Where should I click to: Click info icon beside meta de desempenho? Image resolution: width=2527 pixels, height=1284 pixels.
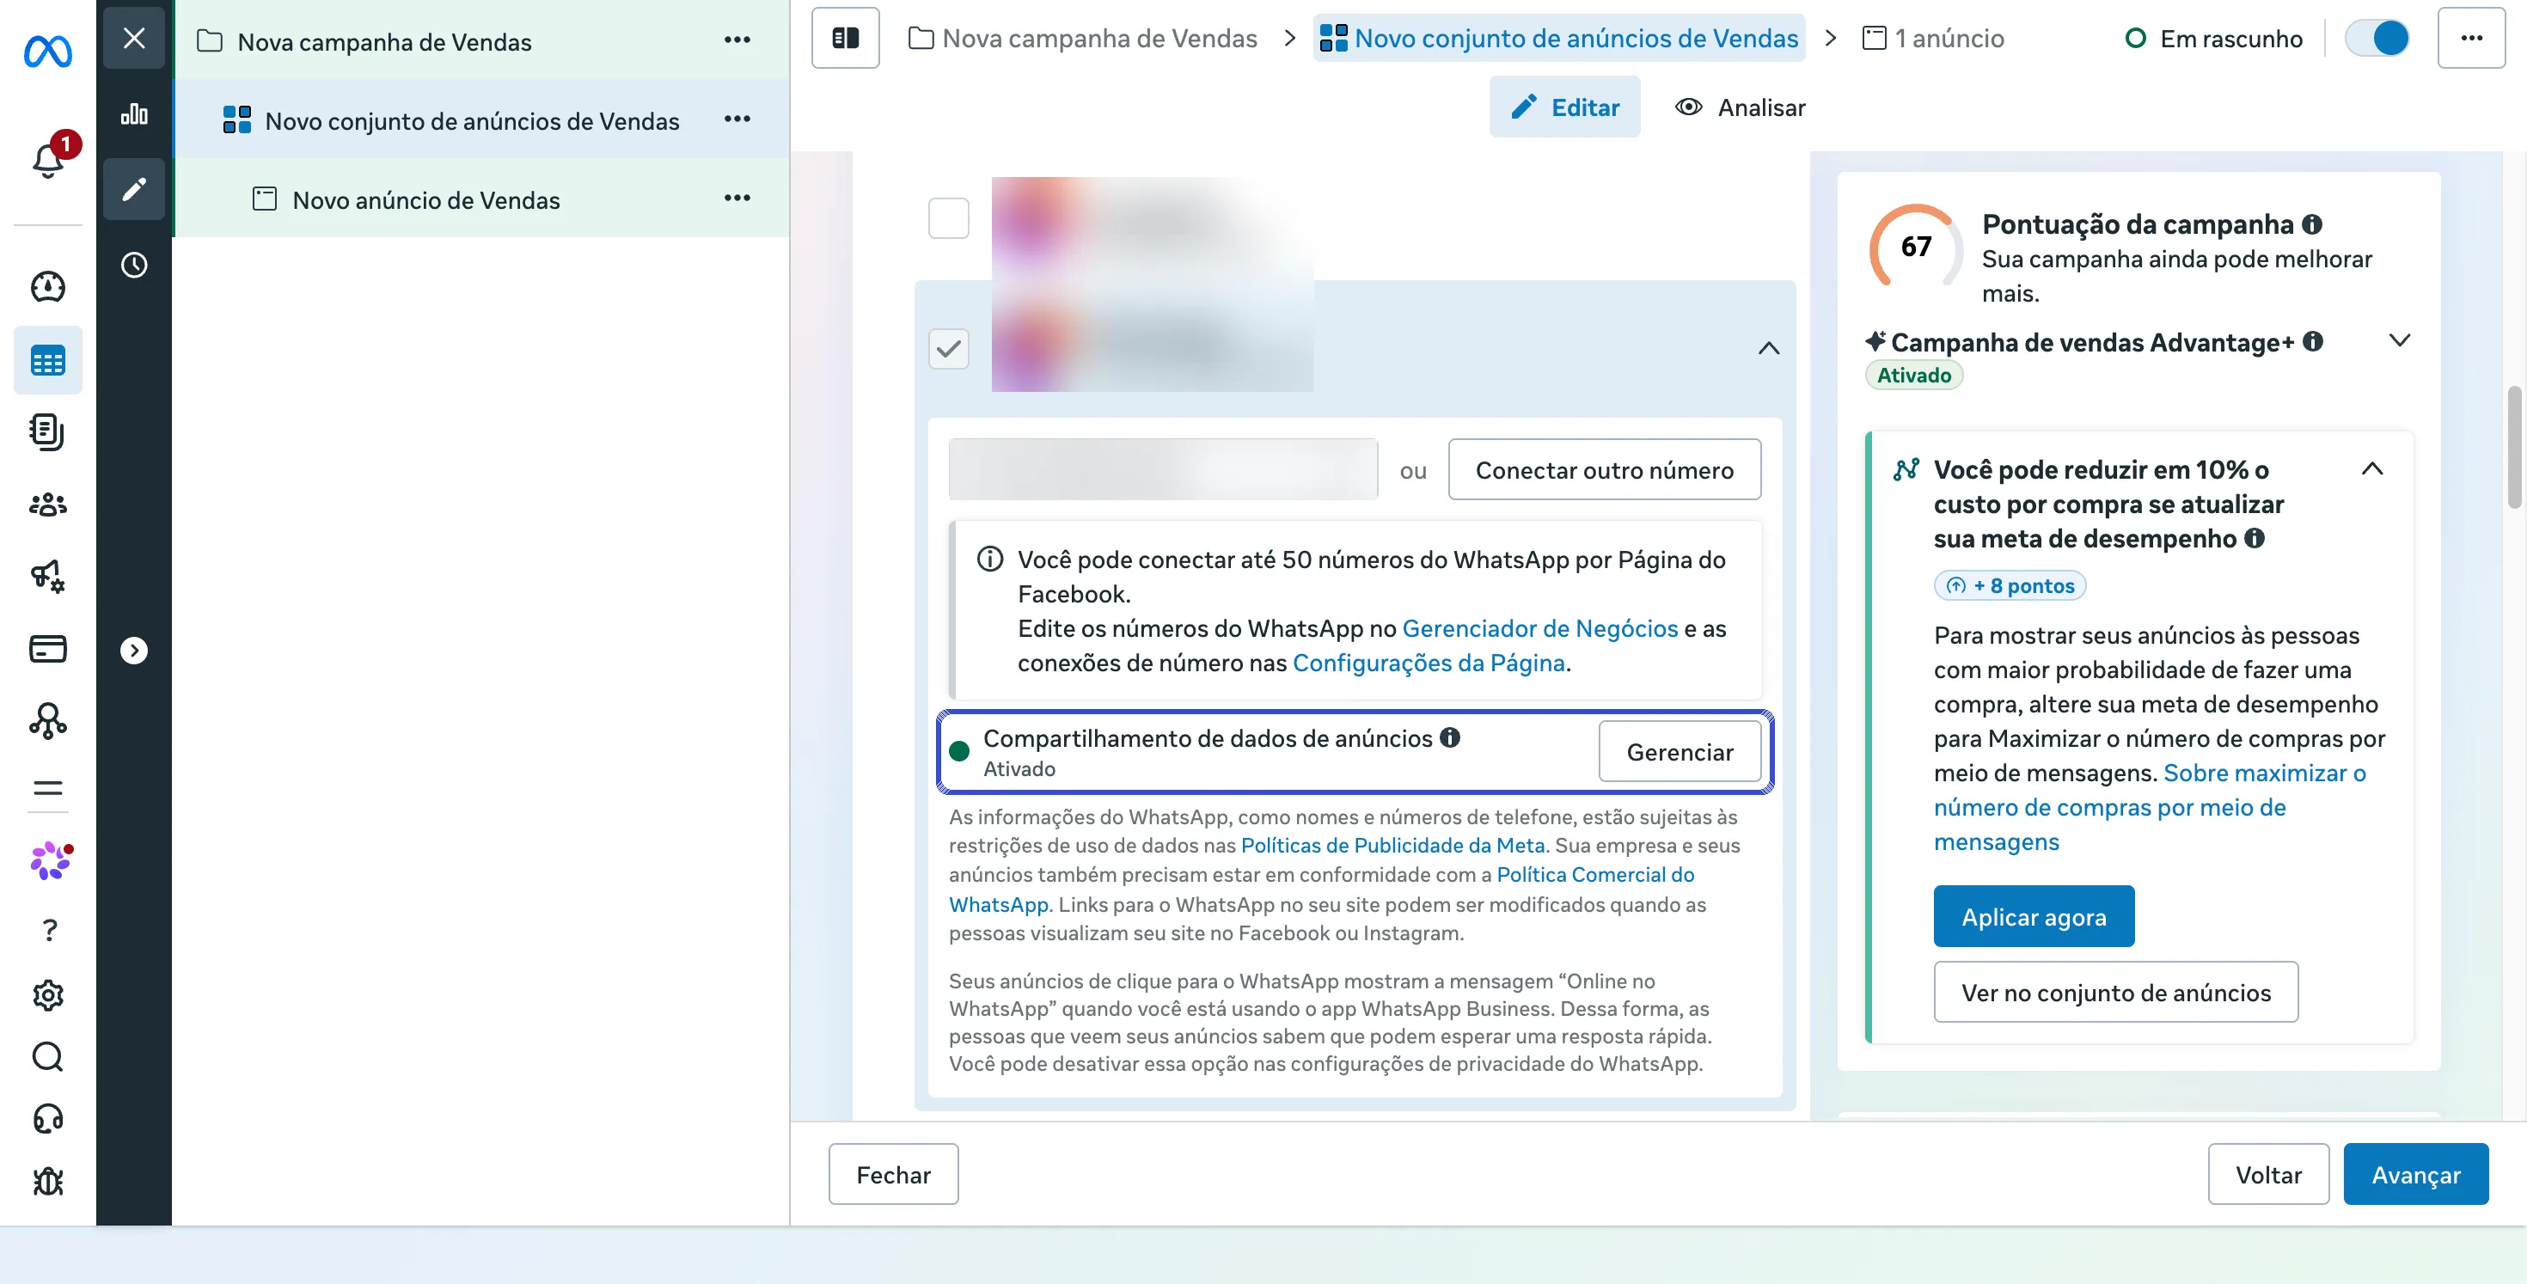coord(2255,537)
